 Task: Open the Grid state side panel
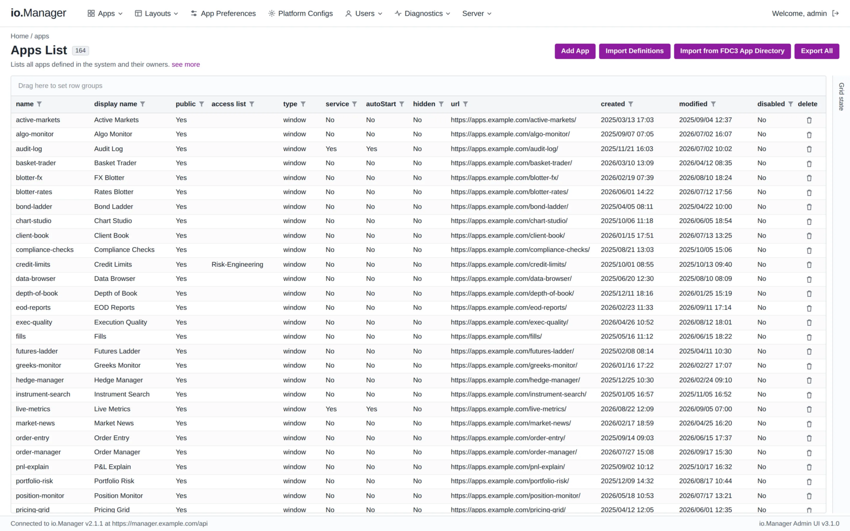[x=841, y=96]
